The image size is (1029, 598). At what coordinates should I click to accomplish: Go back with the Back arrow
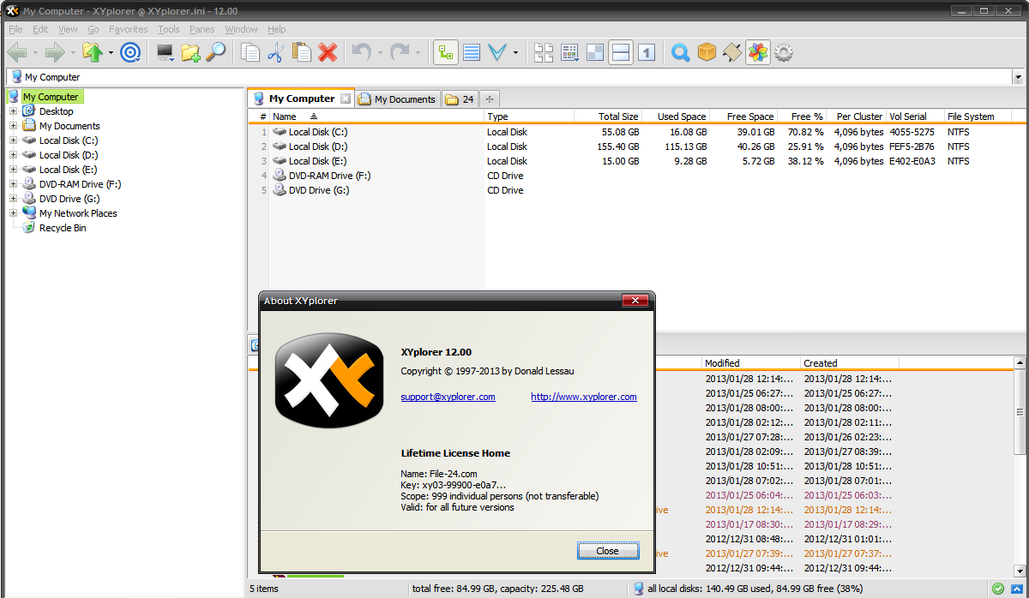(x=16, y=53)
